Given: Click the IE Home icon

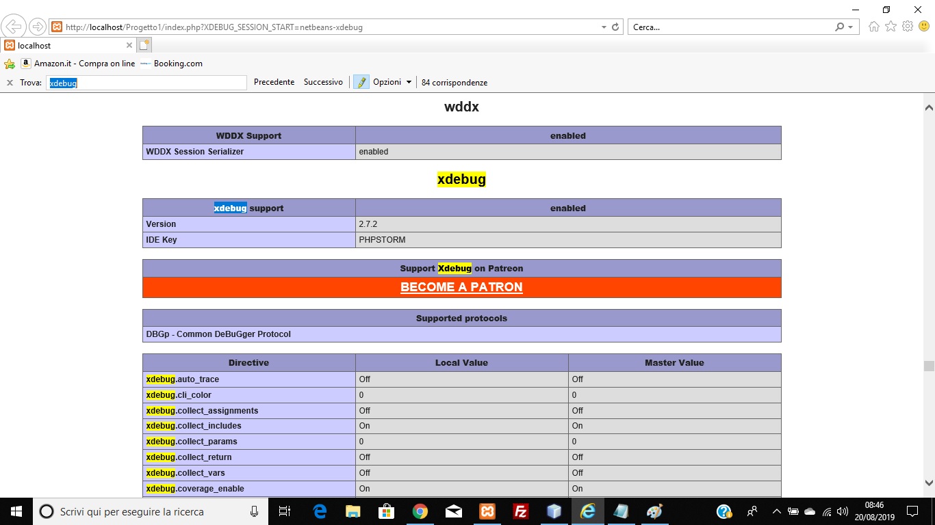Looking at the screenshot, I should pos(873,27).
